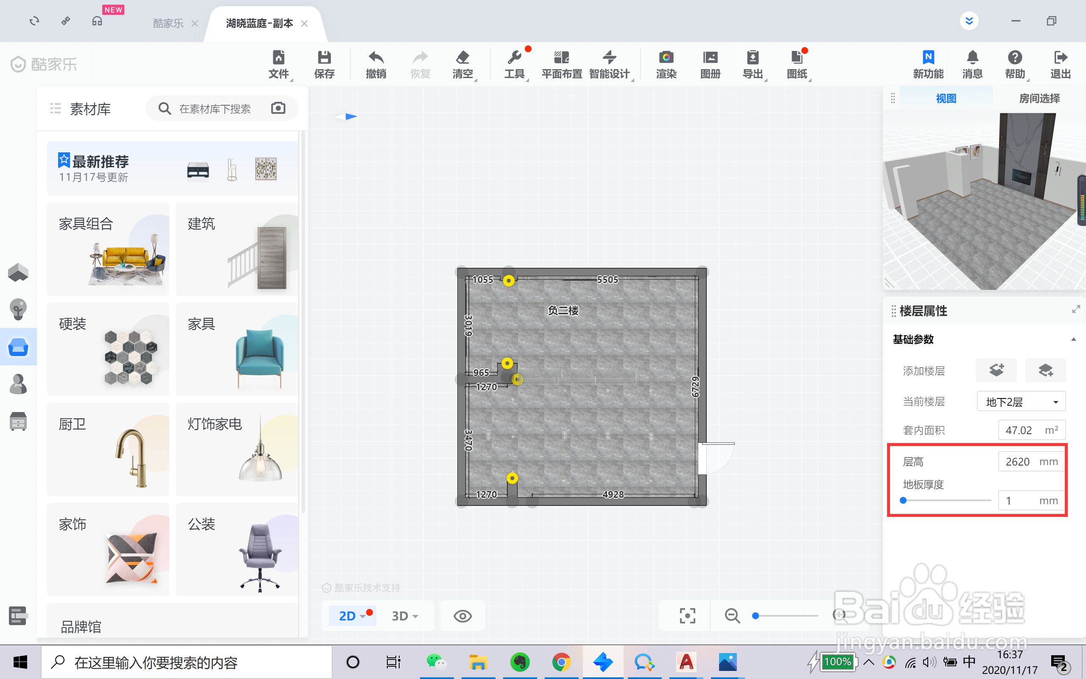This screenshot has height=679, width=1086.
Task: Switch to the 房间选择 tab
Action: coord(1039,98)
